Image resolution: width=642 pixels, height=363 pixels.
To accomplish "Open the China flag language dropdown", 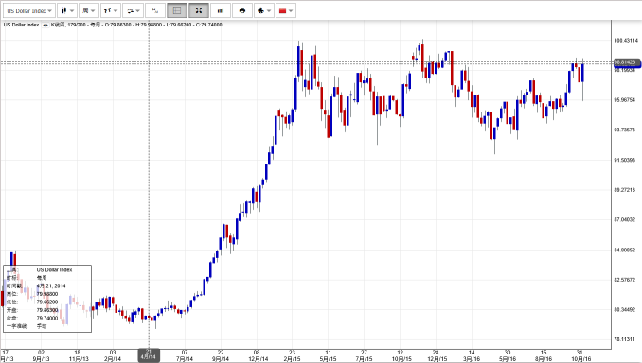I will [285, 10].
